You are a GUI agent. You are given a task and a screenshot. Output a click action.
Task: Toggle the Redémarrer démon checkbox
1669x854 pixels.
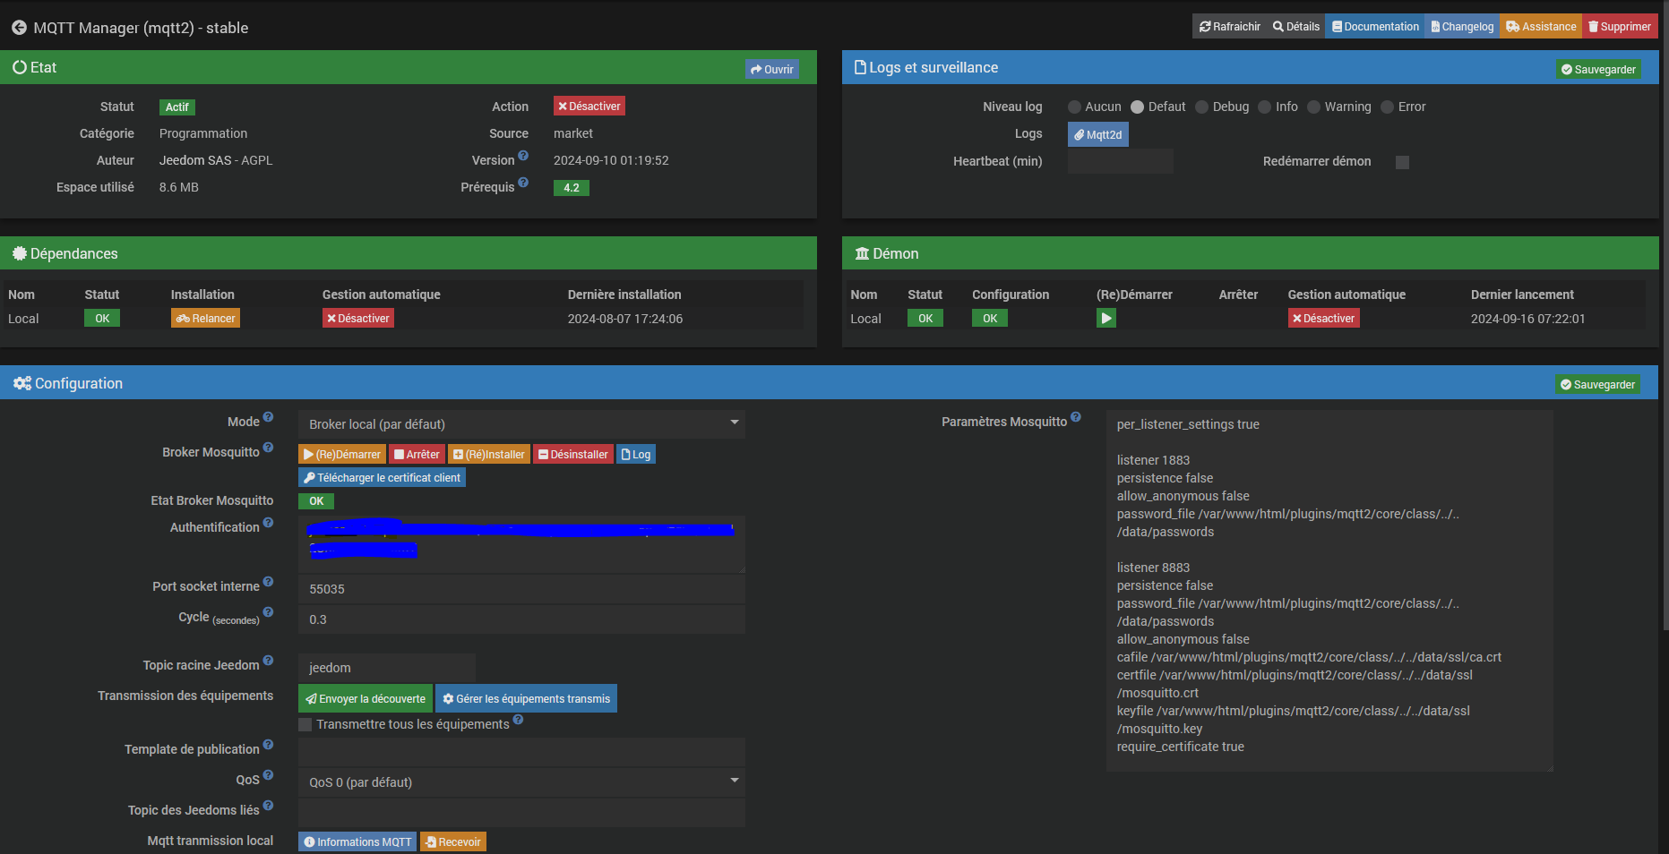pyautogui.click(x=1403, y=162)
